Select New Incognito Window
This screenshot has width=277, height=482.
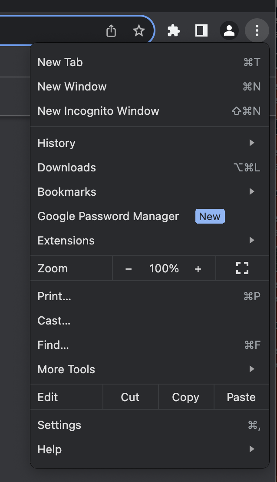pyautogui.click(x=99, y=111)
